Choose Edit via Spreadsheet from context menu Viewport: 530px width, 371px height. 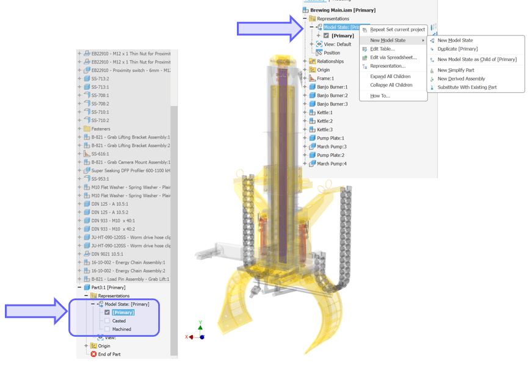point(393,57)
